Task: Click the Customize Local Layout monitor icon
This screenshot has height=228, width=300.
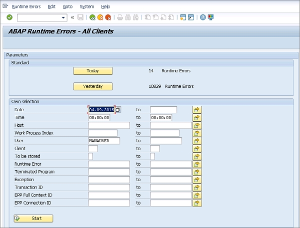Action: pyautogui.click(x=210, y=17)
